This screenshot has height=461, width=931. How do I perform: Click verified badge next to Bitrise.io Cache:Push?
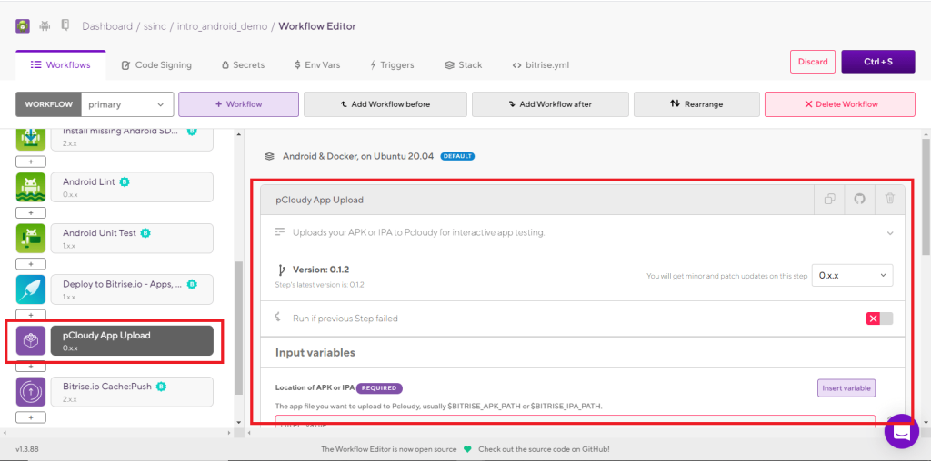(161, 387)
